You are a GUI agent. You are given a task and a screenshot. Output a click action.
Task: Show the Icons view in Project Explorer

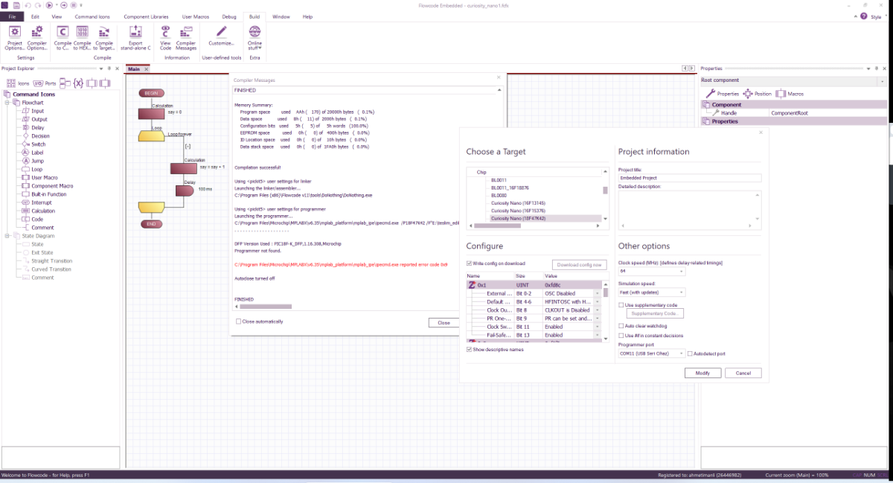tap(18, 83)
